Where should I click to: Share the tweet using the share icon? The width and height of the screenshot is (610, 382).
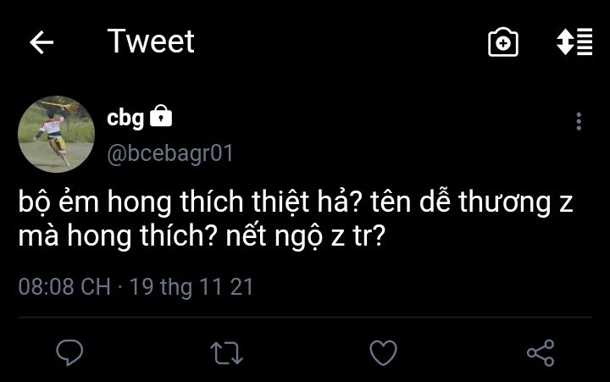click(x=540, y=352)
